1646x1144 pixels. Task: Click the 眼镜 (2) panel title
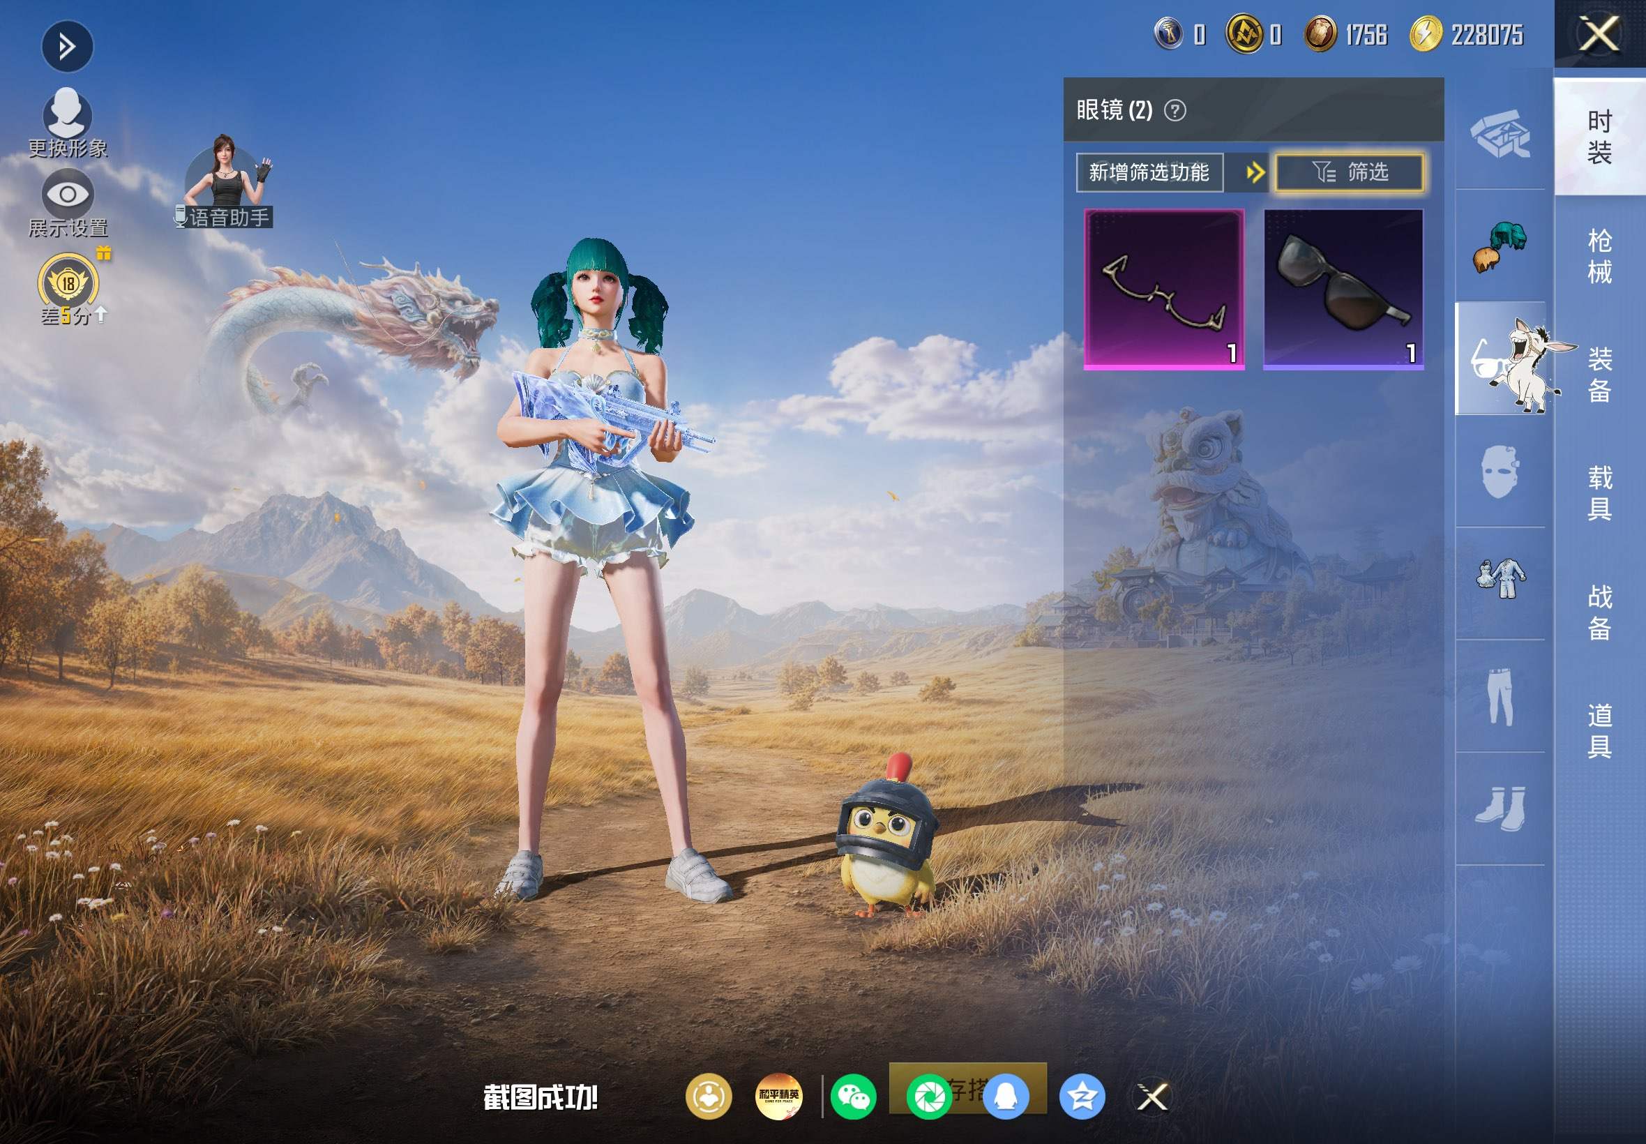(x=1115, y=110)
